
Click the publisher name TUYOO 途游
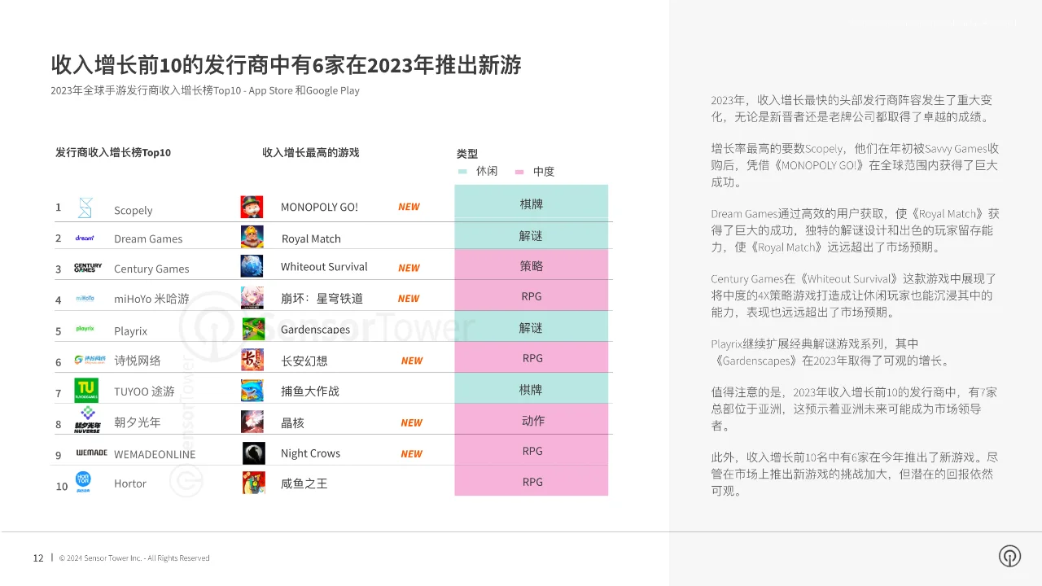point(144,391)
